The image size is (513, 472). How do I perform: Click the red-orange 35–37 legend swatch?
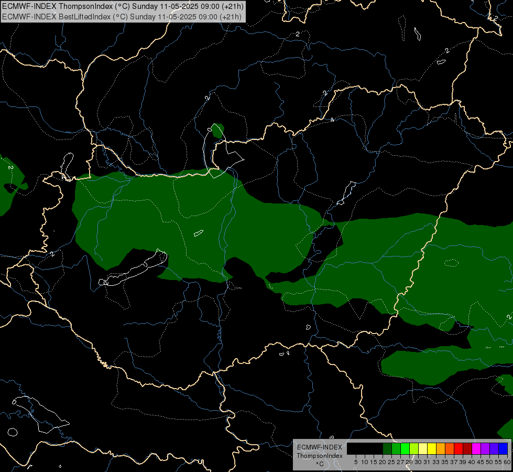(x=450, y=448)
